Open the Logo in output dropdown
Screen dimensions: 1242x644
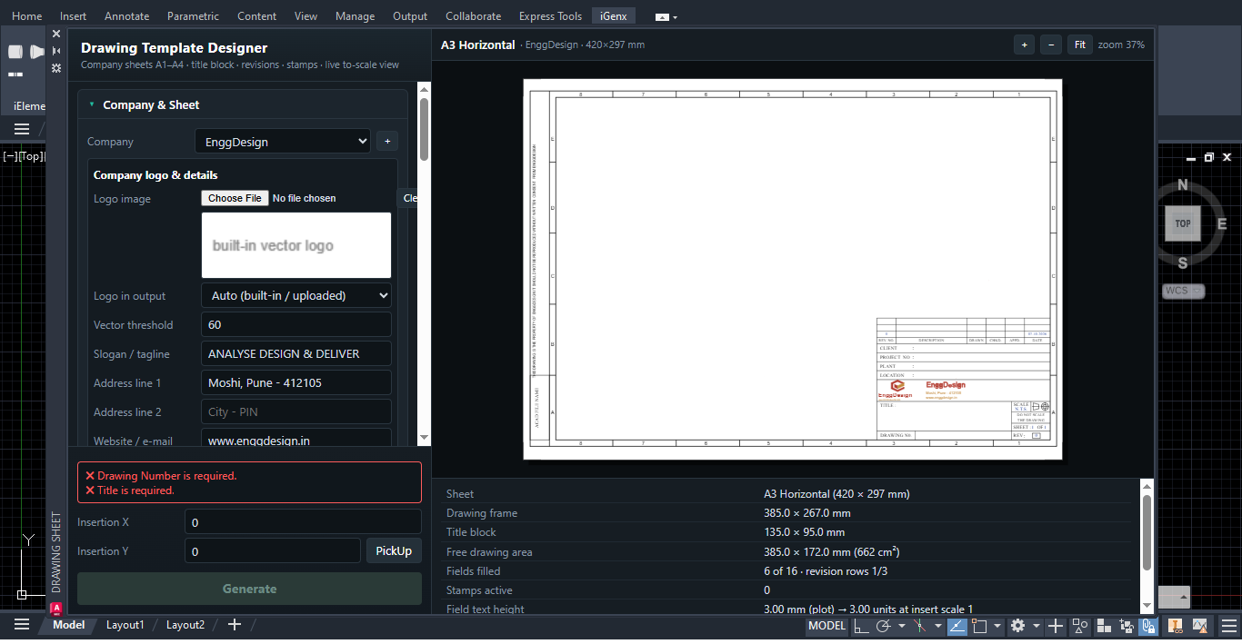coord(296,295)
